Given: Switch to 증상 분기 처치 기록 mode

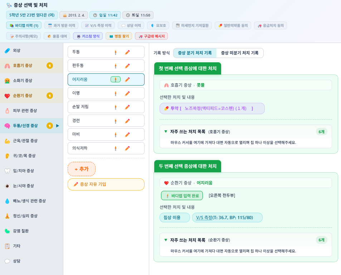Looking at the screenshot, I should coord(195,53).
